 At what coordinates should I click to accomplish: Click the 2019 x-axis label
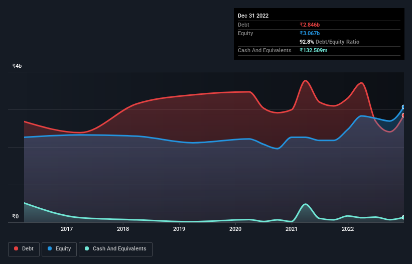coord(179,229)
